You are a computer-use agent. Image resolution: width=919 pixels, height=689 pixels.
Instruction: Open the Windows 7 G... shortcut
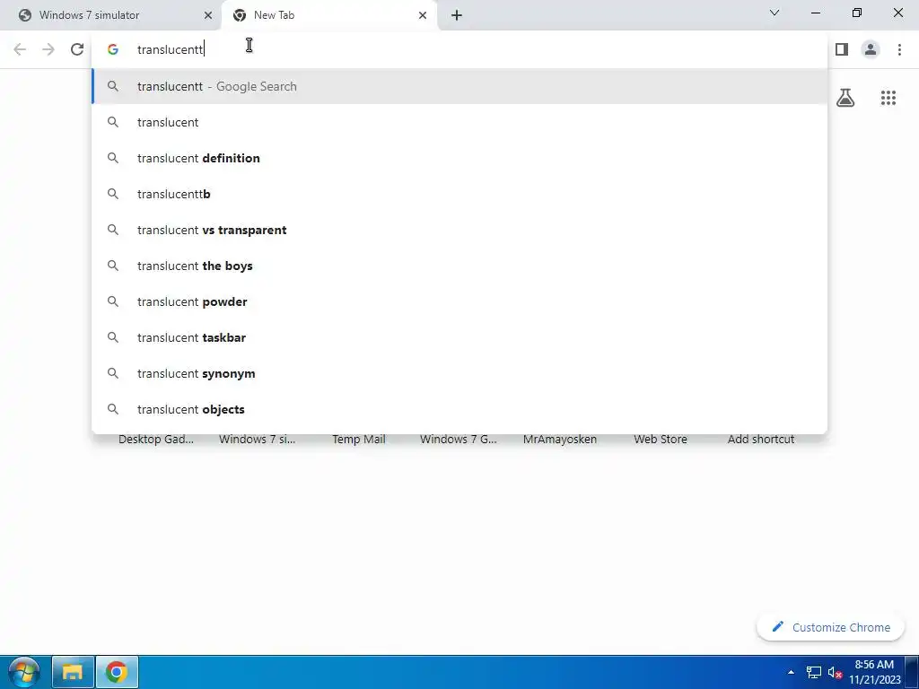(x=459, y=440)
